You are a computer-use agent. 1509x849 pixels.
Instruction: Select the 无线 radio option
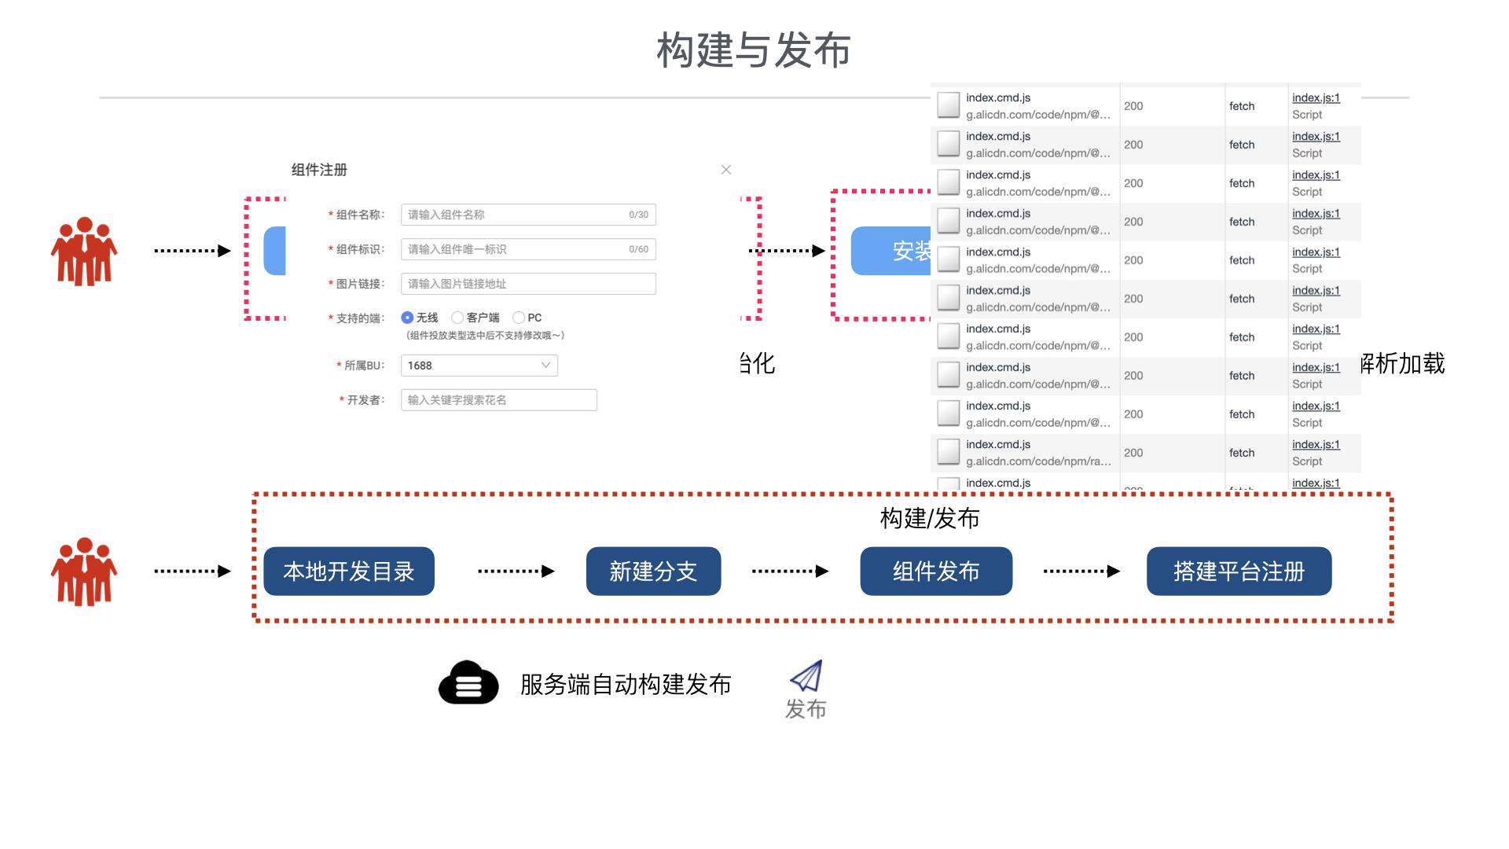tap(407, 318)
